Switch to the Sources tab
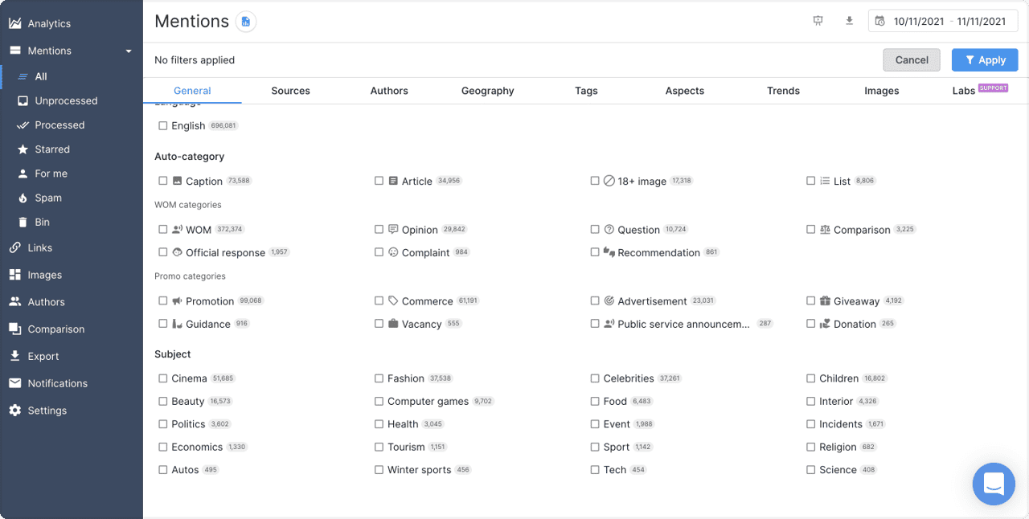This screenshot has height=519, width=1029. click(291, 91)
